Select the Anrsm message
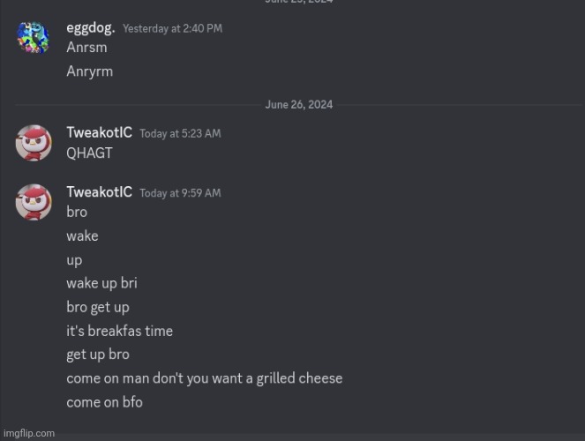The image size is (585, 441). point(85,48)
